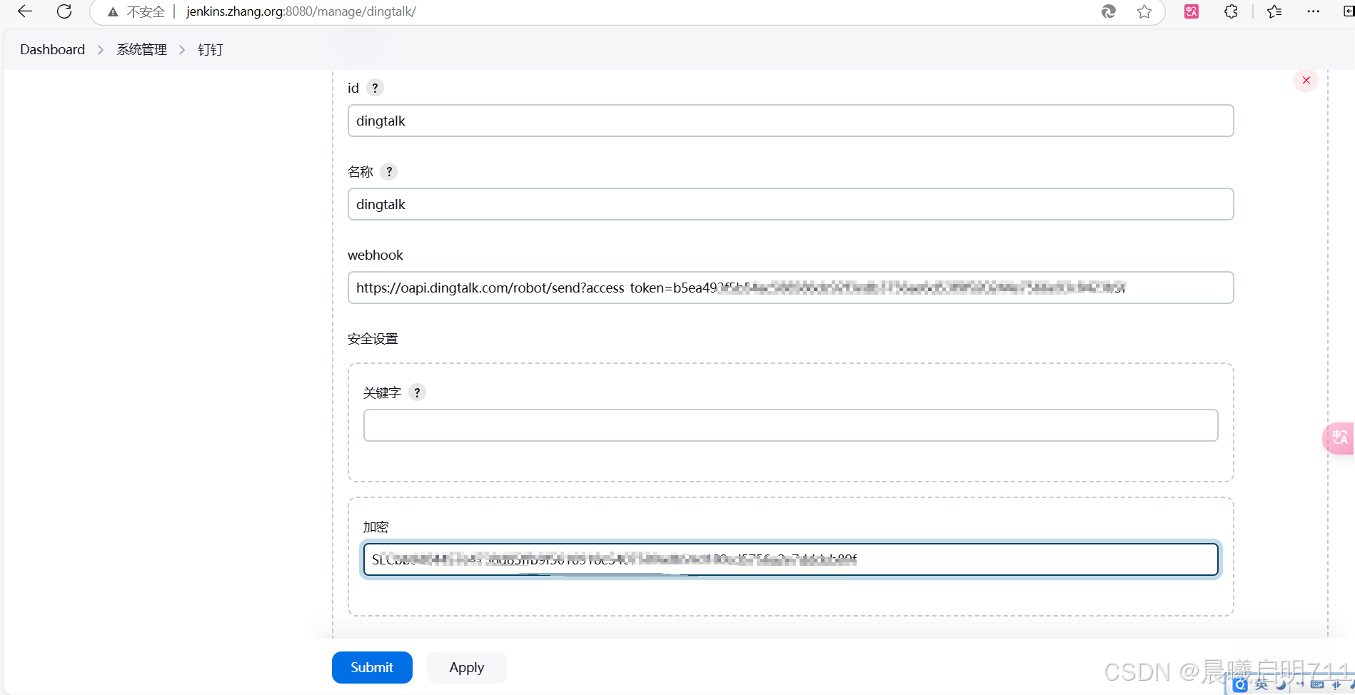Submit the DingTalk configuration
The width and height of the screenshot is (1355, 695).
pyautogui.click(x=372, y=667)
